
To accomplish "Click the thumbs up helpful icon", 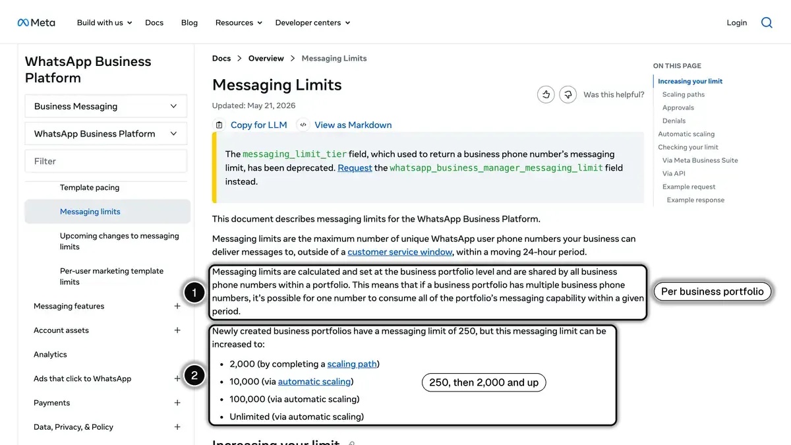I will 546,95.
